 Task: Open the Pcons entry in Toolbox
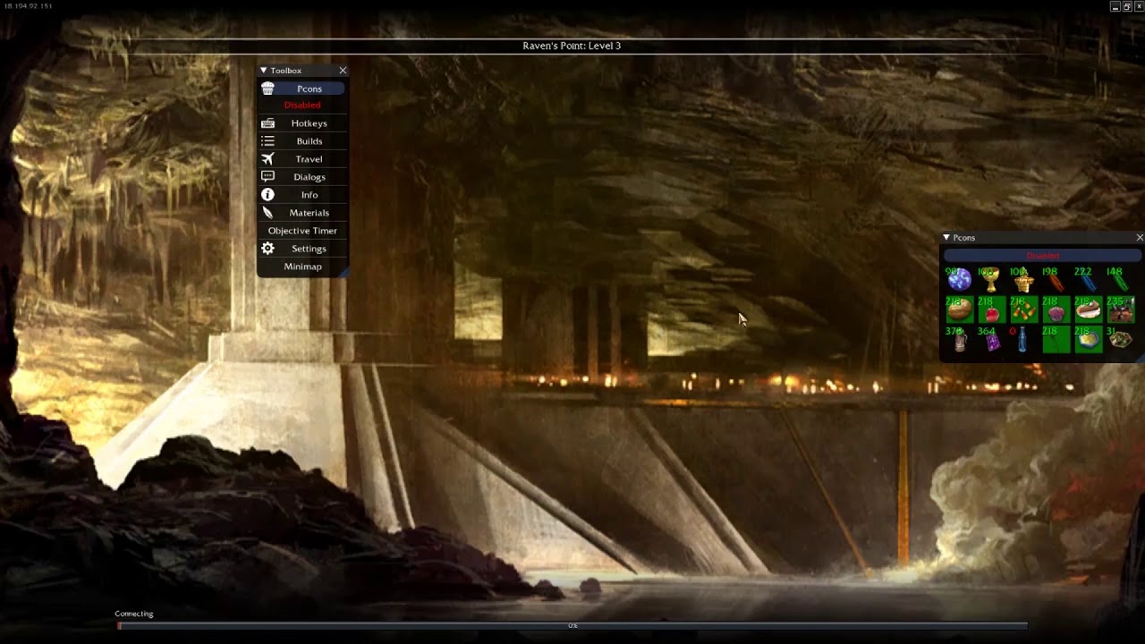point(302,89)
